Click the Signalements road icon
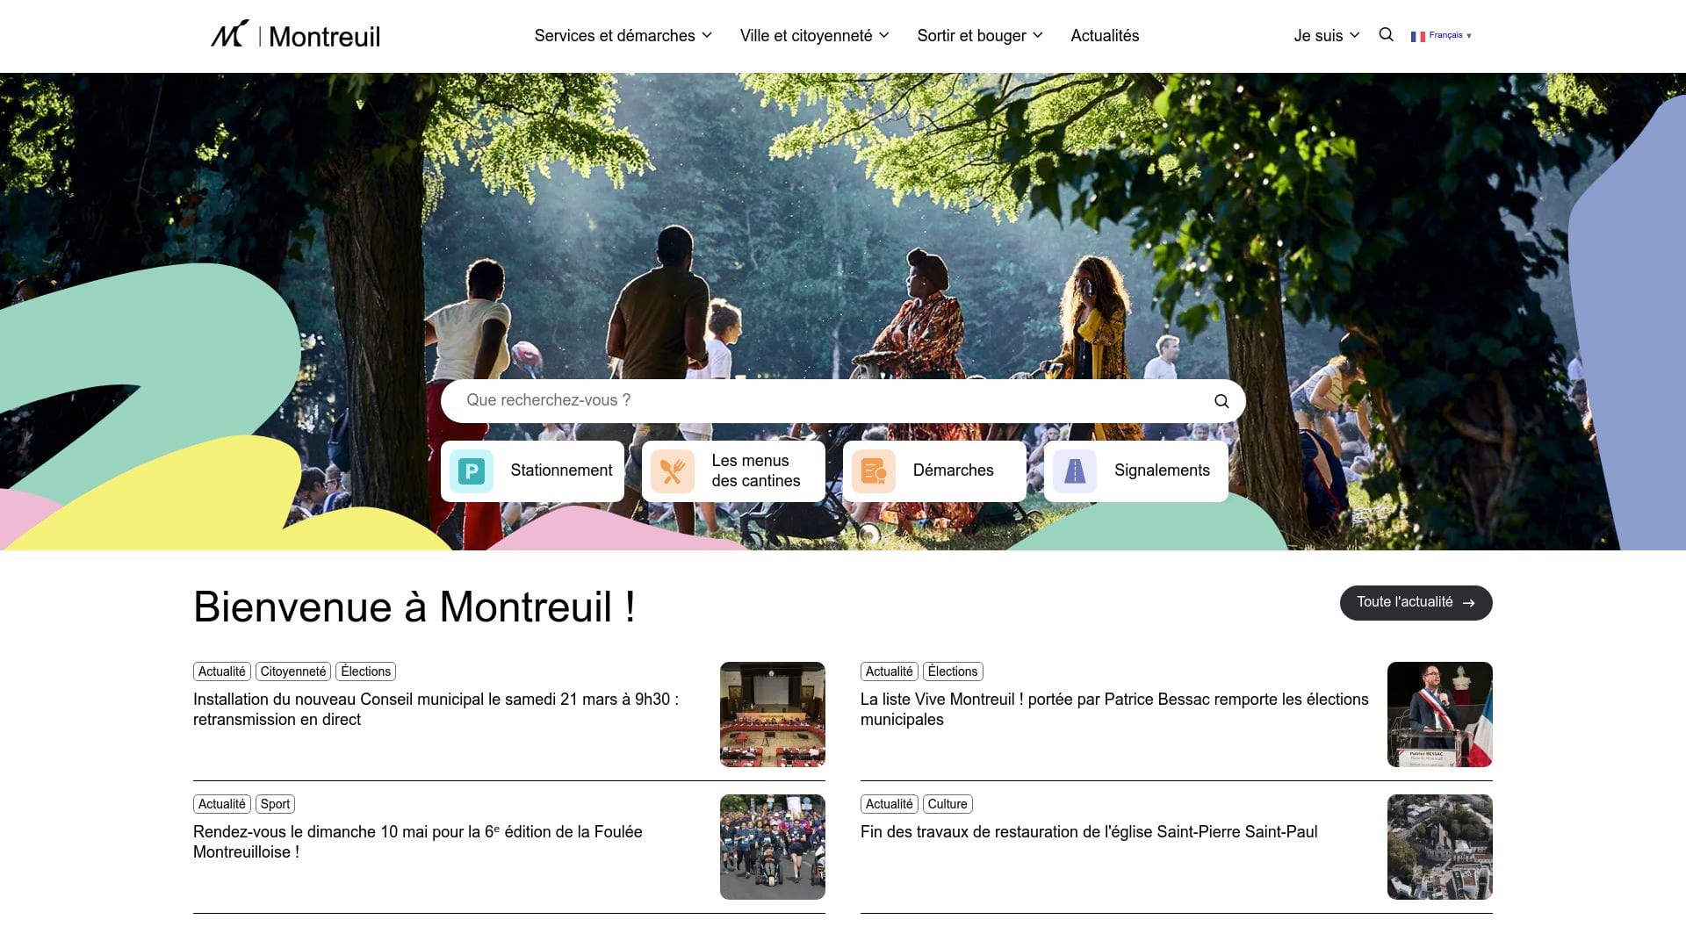The width and height of the screenshot is (1686, 948). [x=1074, y=470]
